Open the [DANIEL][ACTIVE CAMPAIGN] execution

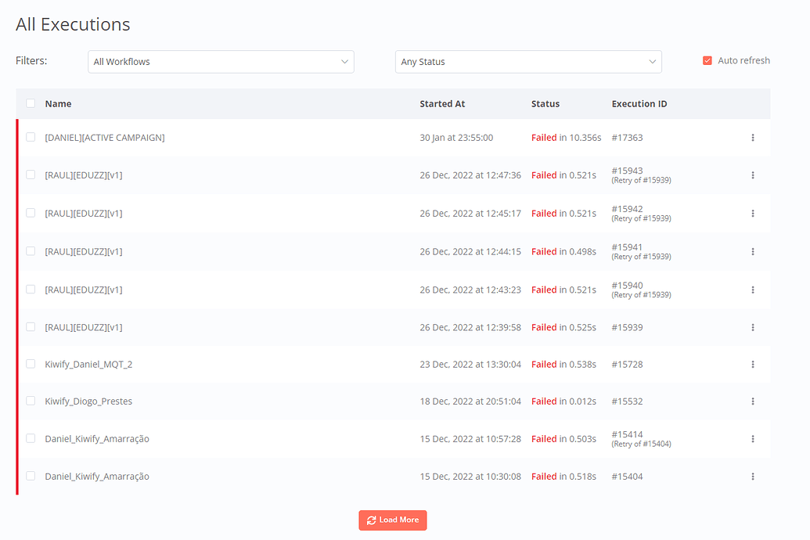pyautogui.click(x=105, y=138)
